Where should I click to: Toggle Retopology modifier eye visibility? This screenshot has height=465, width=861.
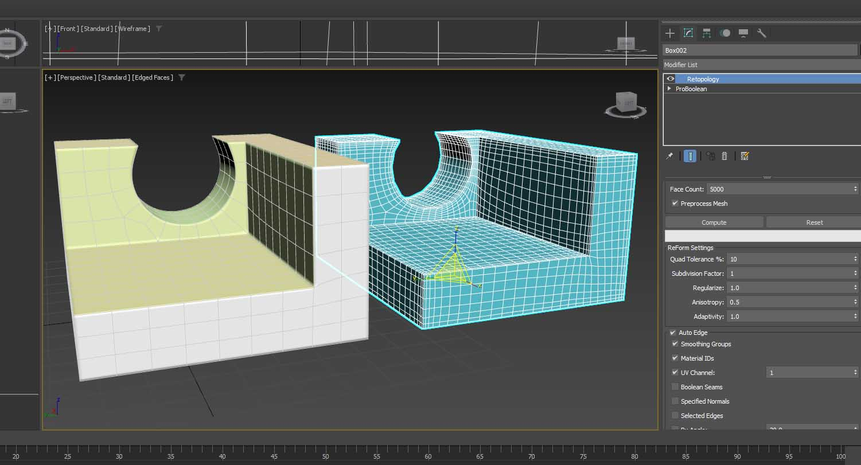(x=671, y=79)
